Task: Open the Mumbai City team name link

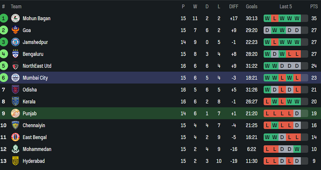Action: point(35,78)
